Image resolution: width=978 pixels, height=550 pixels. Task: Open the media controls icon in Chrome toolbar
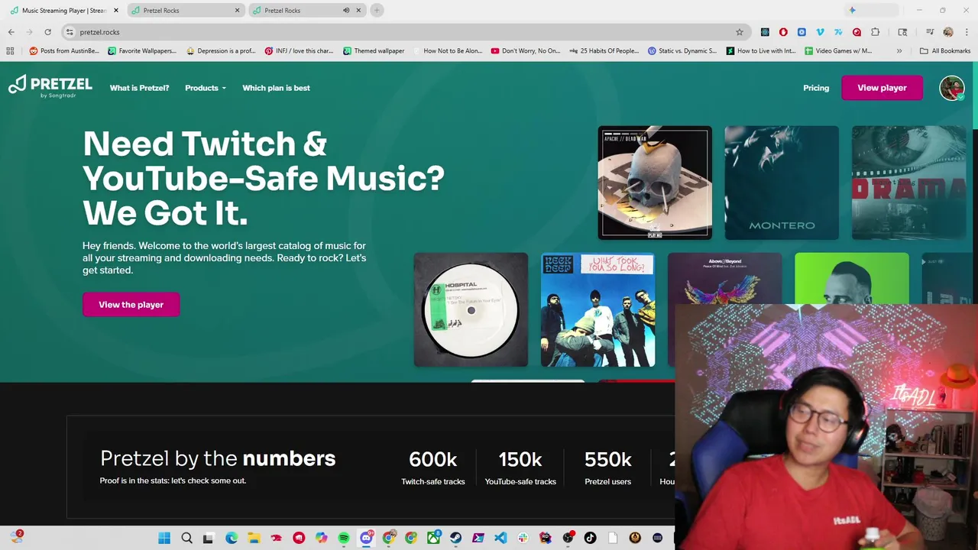click(x=930, y=32)
